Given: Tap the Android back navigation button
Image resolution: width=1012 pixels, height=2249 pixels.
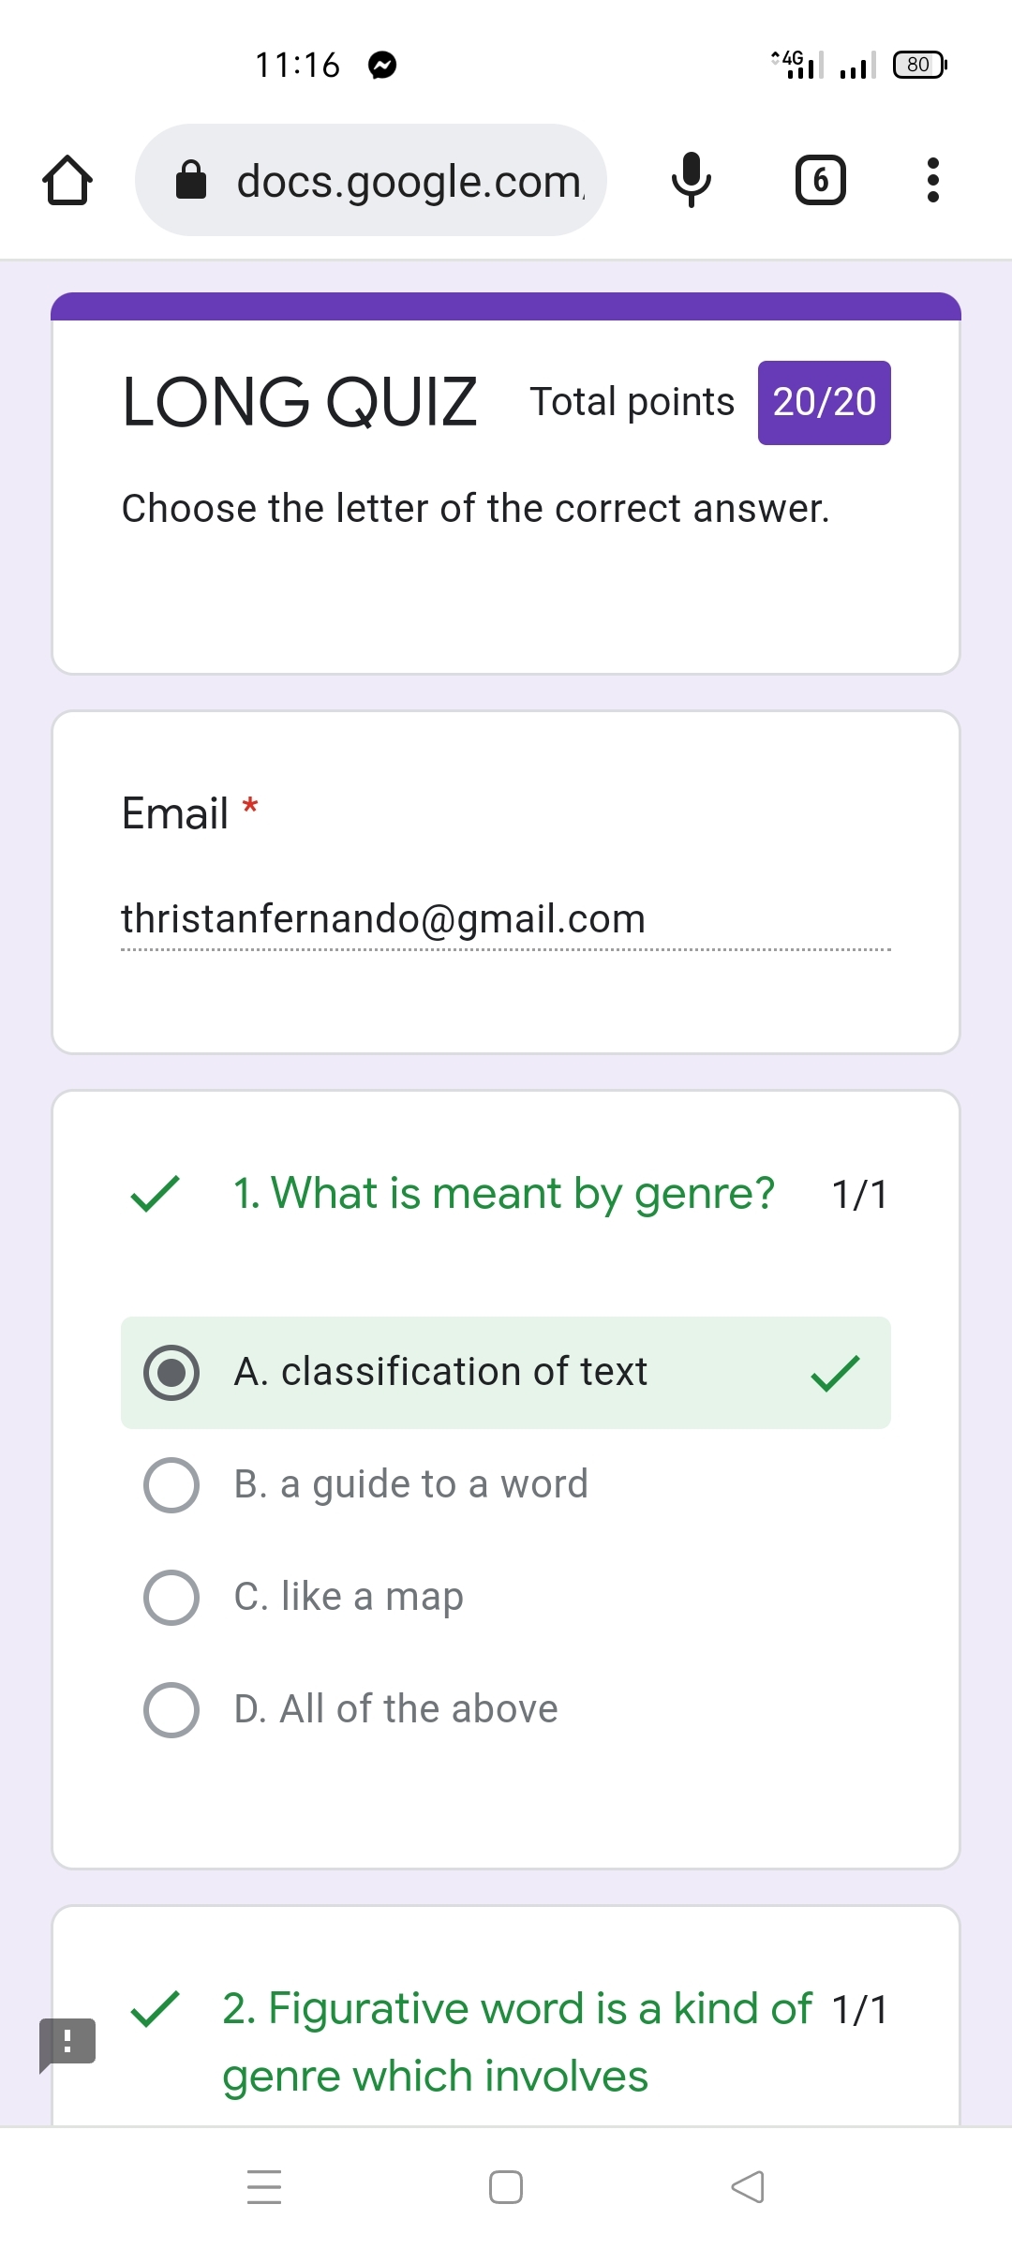Looking at the screenshot, I should (748, 2187).
